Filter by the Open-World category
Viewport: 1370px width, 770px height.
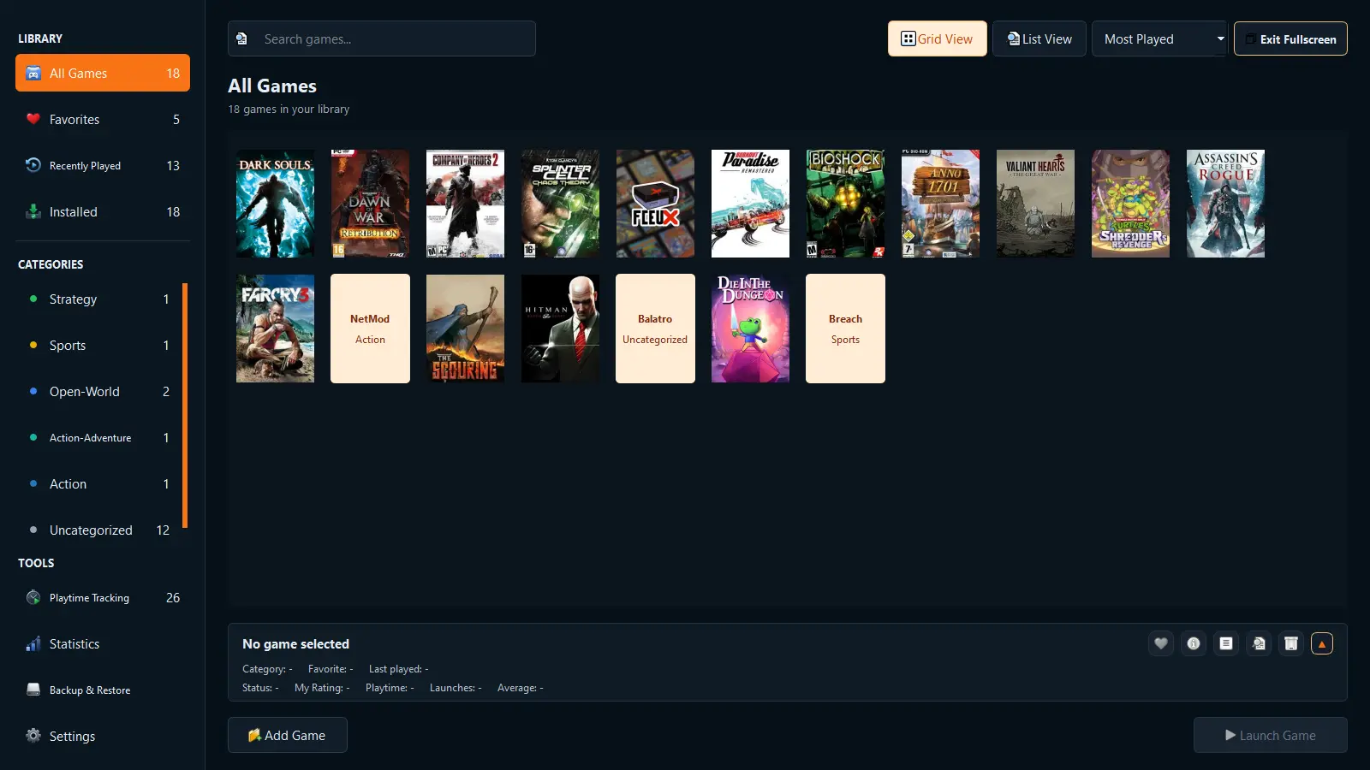(x=98, y=392)
